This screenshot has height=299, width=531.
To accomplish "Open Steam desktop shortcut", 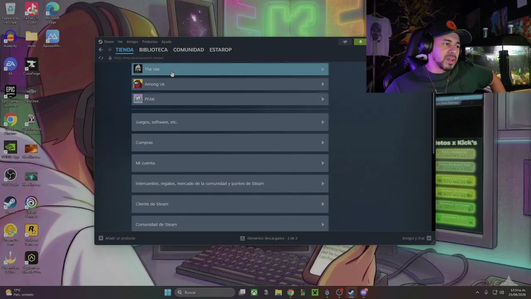I will pyautogui.click(x=10, y=206).
